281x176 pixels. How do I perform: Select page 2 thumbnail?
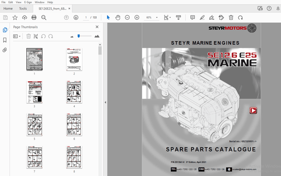point(74,59)
